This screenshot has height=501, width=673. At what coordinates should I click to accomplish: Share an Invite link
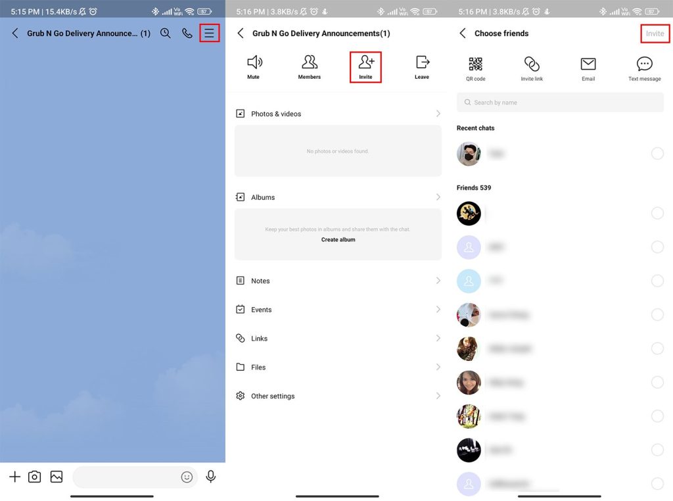(532, 68)
